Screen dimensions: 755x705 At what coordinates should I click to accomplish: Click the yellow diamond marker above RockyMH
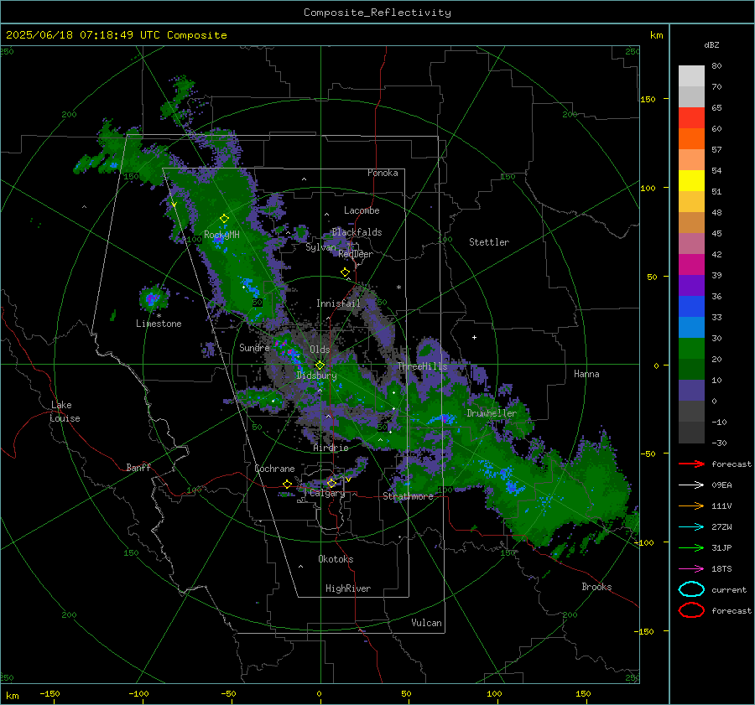coord(224,219)
